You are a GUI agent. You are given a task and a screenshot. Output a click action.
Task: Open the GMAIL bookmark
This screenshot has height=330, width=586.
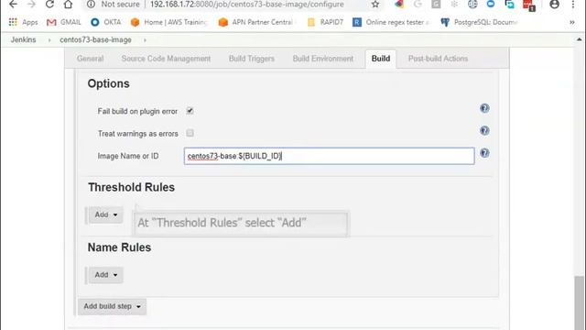(x=63, y=22)
